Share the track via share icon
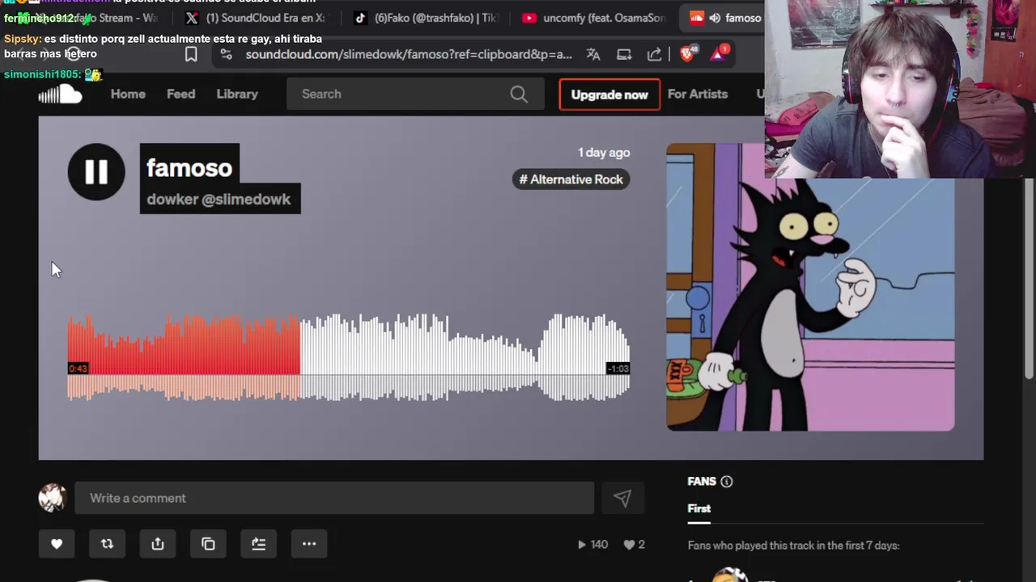The width and height of the screenshot is (1036, 582). pos(158,544)
